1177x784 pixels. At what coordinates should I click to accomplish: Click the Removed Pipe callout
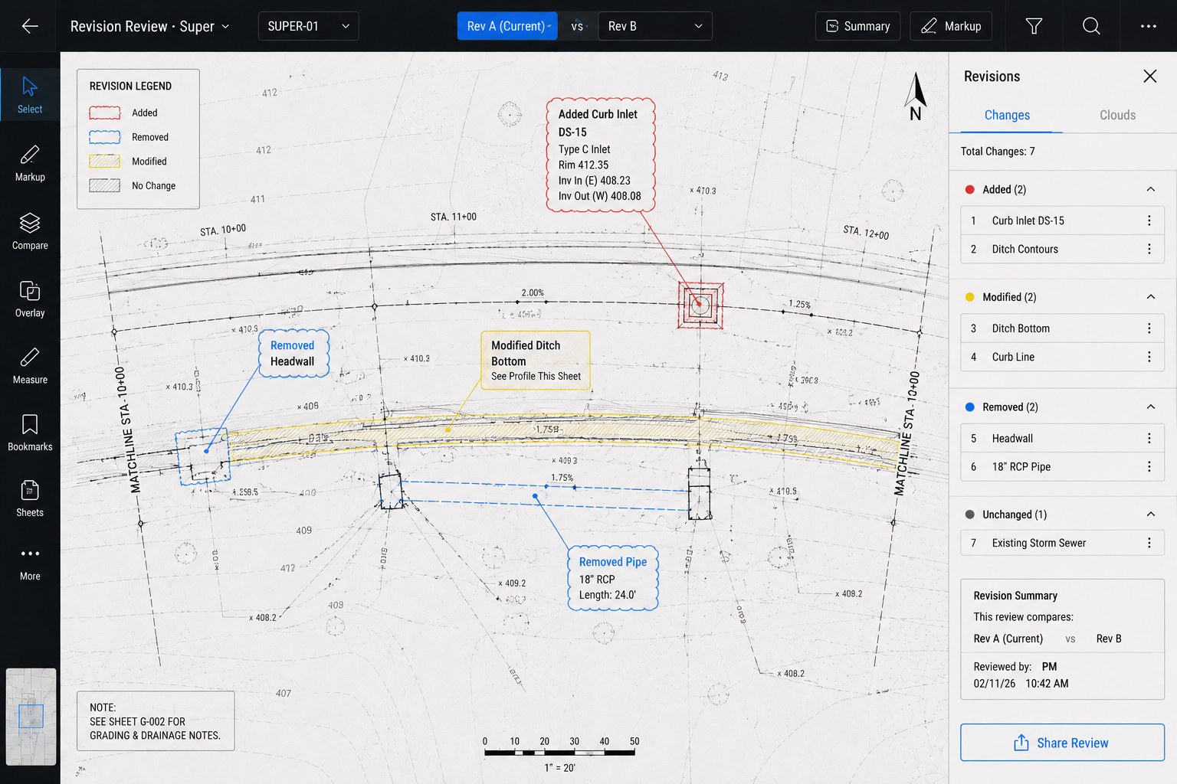tap(613, 578)
